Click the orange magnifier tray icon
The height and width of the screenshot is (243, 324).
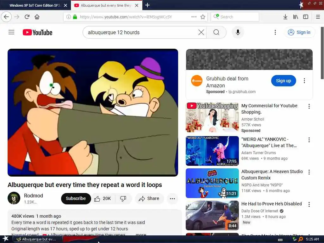point(301,239)
